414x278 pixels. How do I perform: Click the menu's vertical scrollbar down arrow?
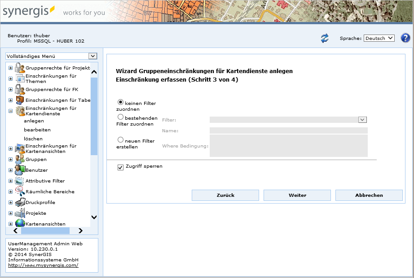pyautogui.click(x=94, y=217)
